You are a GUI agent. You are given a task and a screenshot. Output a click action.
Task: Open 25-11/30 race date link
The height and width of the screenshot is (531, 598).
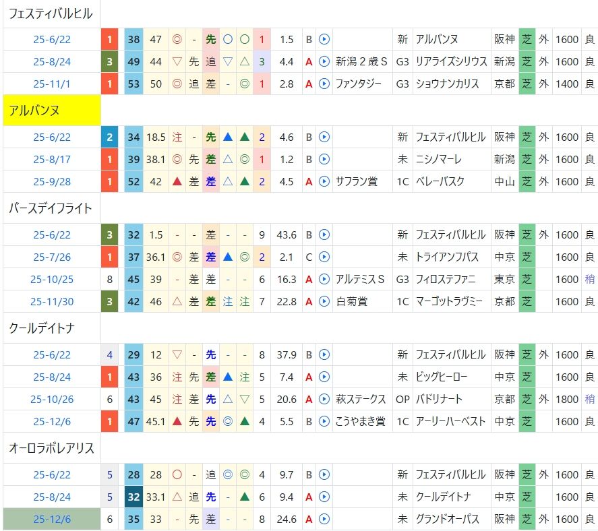click(x=52, y=301)
